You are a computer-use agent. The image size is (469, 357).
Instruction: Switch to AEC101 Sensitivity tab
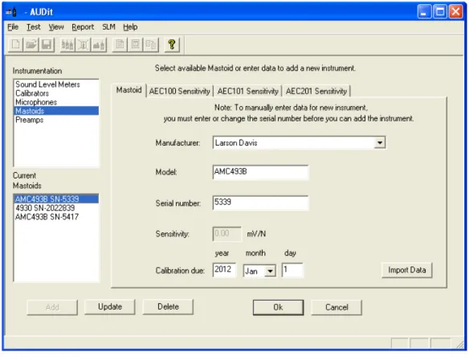(247, 91)
